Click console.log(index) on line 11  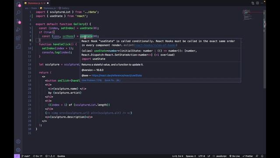click(x=57, y=52)
